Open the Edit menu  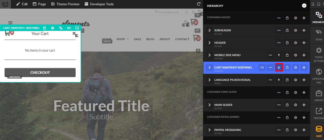click(x=22, y=4)
